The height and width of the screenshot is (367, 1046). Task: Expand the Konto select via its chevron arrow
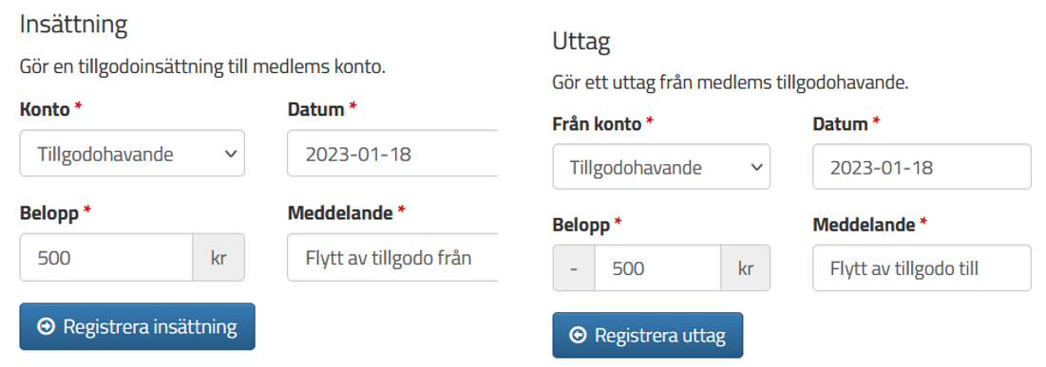coord(232,154)
